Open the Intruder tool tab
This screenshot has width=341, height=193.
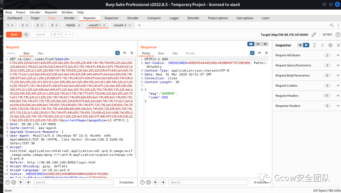tap(69, 18)
